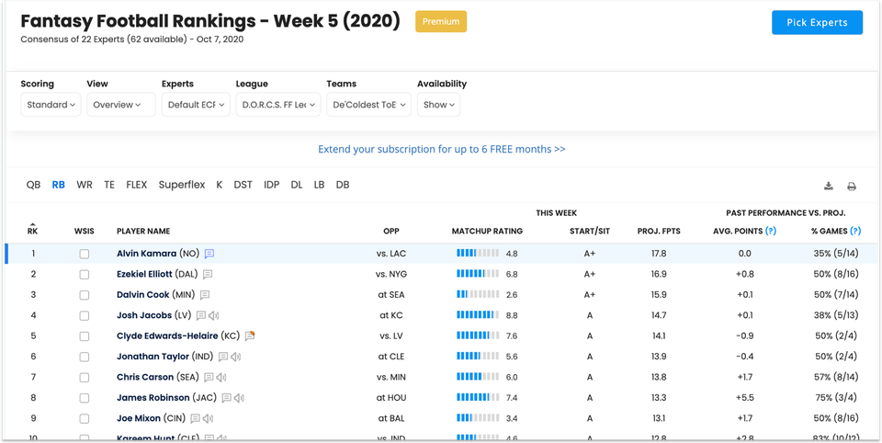Check the WSIS box for Chris Carson
This screenshot has height=443, width=882.
click(85, 378)
